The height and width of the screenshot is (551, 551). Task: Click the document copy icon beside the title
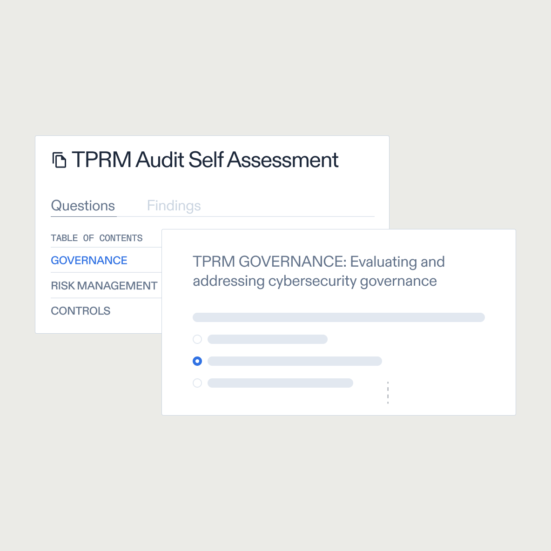tap(59, 160)
